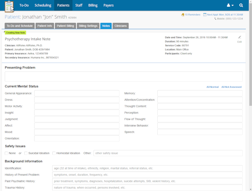The width and height of the screenshot is (252, 191).
Task: Click the Motor Activity field
Action: (77, 106)
